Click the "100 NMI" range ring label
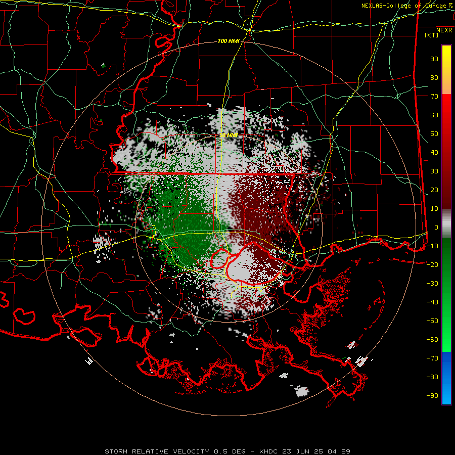The width and height of the screenshot is (455, 455). (x=229, y=41)
